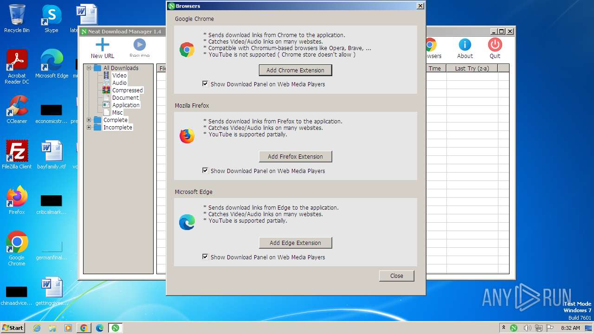Open bayfamily.rtf desktop file
Image resolution: width=594 pixels, height=334 pixels.
(x=52, y=155)
